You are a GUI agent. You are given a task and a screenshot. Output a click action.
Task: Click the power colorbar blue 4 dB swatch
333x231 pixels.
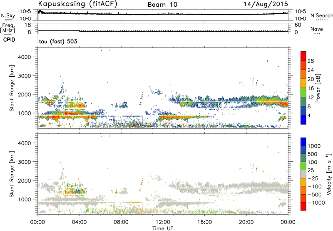303,120
